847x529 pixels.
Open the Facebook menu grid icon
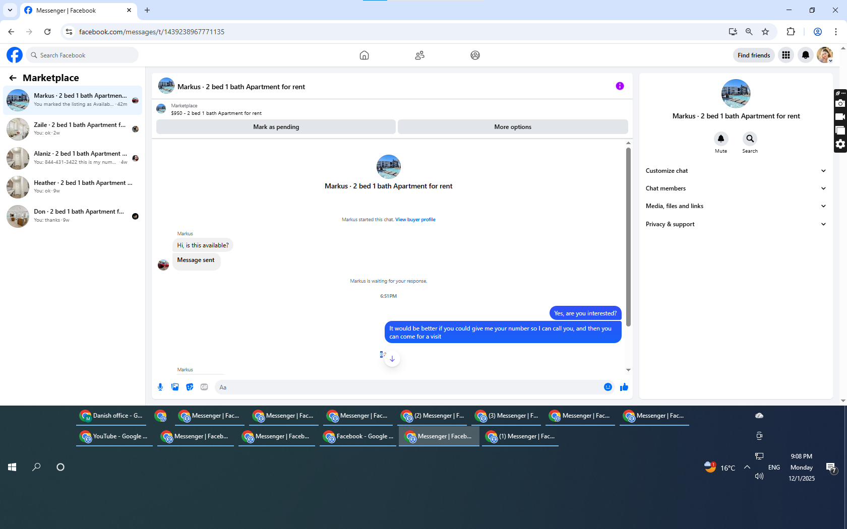click(786, 55)
